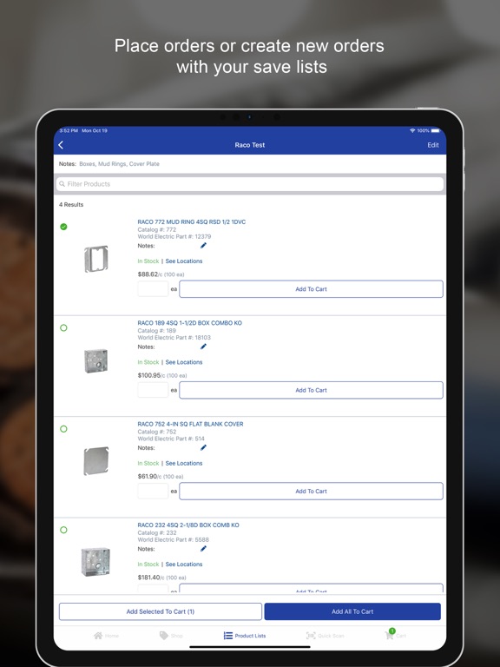Add RACO 189 box to cart

[x=312, y=390]
